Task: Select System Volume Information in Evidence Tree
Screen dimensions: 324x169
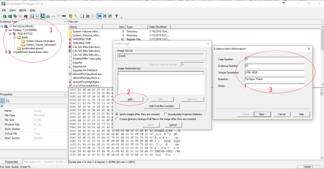Action: pyautogui.click(x=40, y=41)
